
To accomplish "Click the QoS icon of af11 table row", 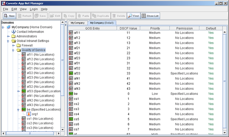I will tap(71, 33).
